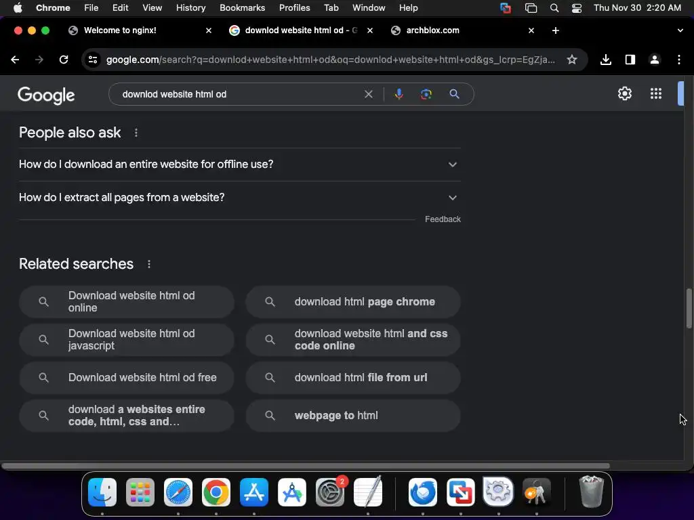Search 'Download website html od free'
Image resolution: width=694 pixels, height=520 pixels.
point(127,378)
